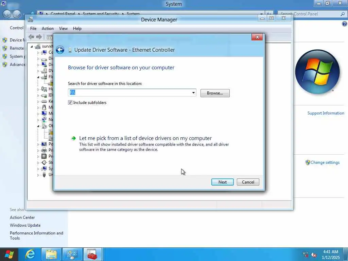The image size is (348, 261).
Task: Click System protection in the left pane
Action: coord(17,56)
